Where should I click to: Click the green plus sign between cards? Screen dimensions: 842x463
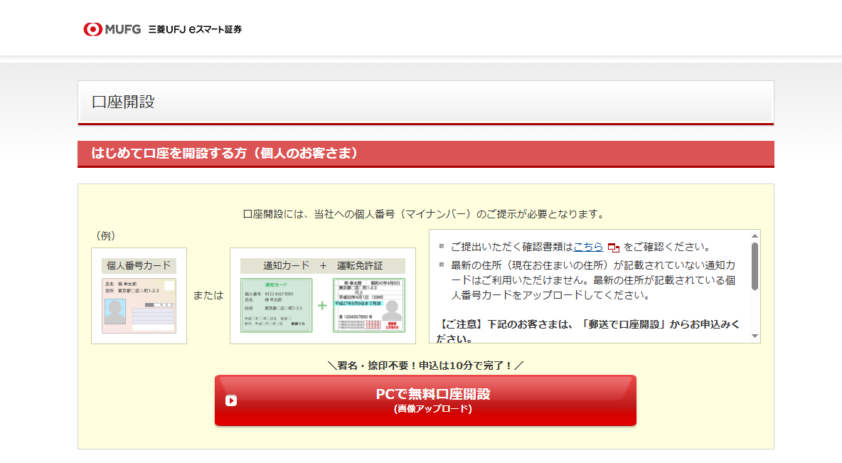322,306
